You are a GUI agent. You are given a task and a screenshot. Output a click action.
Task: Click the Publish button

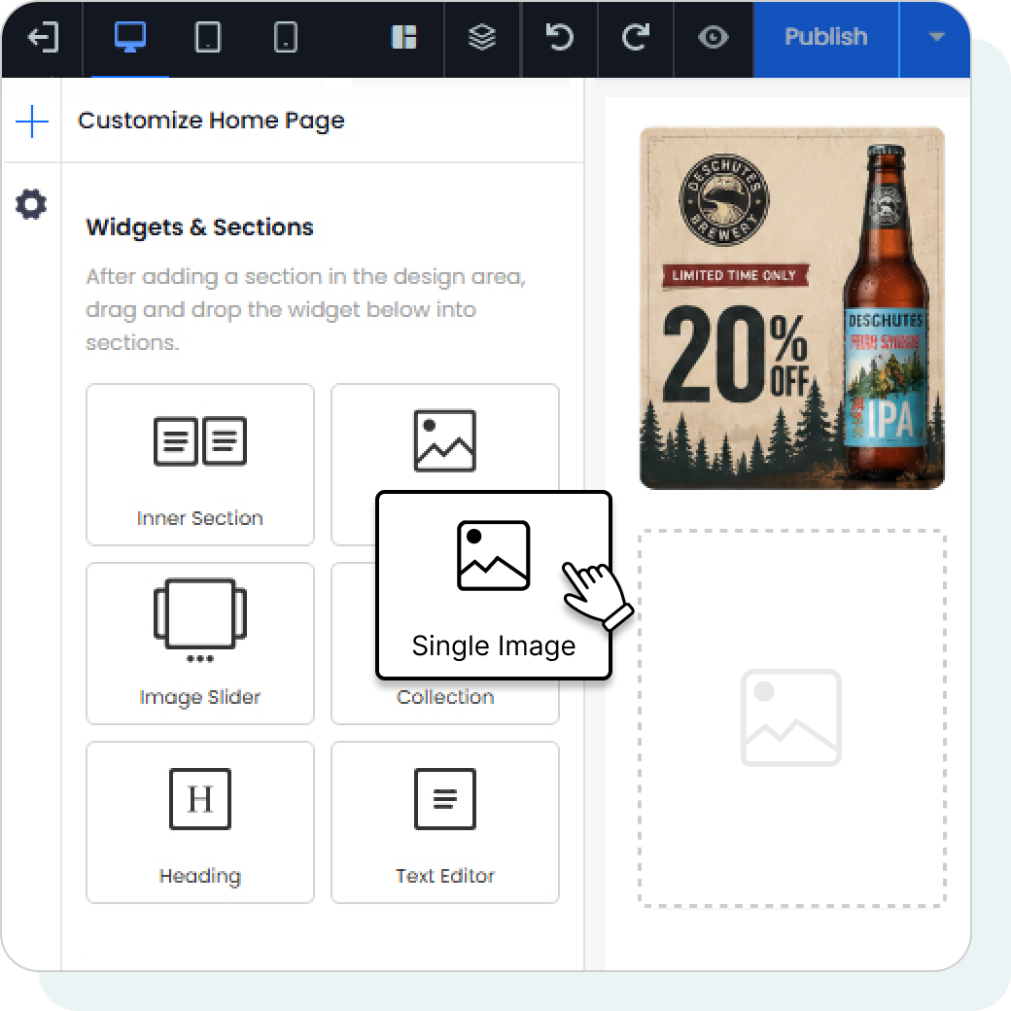(x=826, y=39)
